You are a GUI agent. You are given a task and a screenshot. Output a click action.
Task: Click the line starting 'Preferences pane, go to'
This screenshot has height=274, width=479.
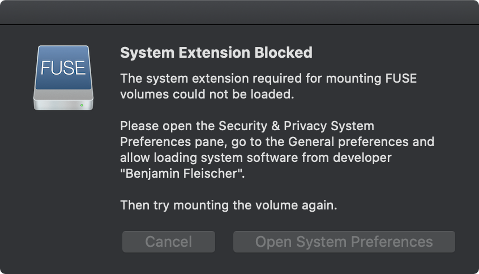click(277, 141)
